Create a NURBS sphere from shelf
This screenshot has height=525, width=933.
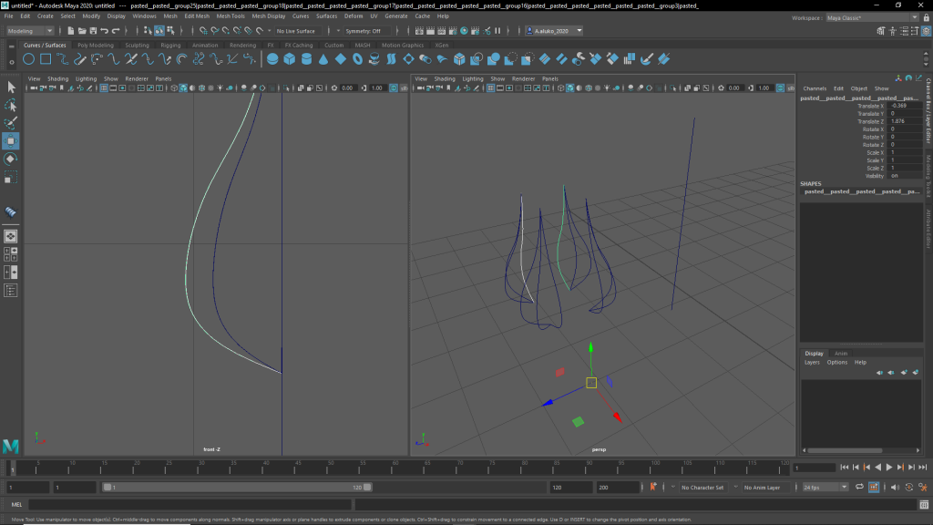pos(272,59)
